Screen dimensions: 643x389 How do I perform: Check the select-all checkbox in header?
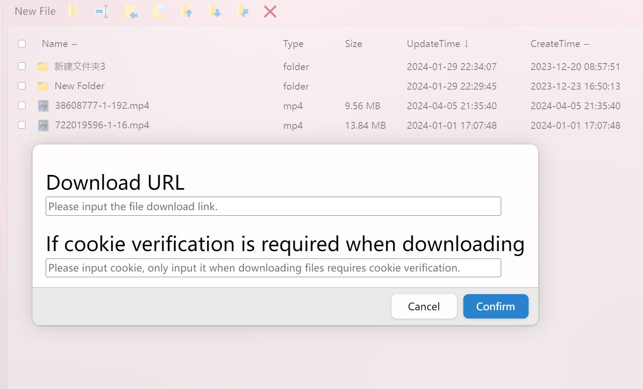click(x=22, y=44)
